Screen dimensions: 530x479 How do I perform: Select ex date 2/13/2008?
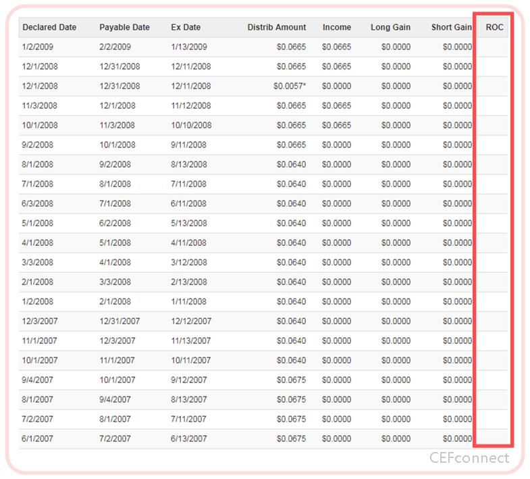[x=188, y=282]
